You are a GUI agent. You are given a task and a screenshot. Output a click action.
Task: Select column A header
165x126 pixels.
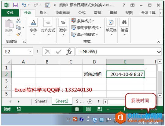tap(23, 62)
